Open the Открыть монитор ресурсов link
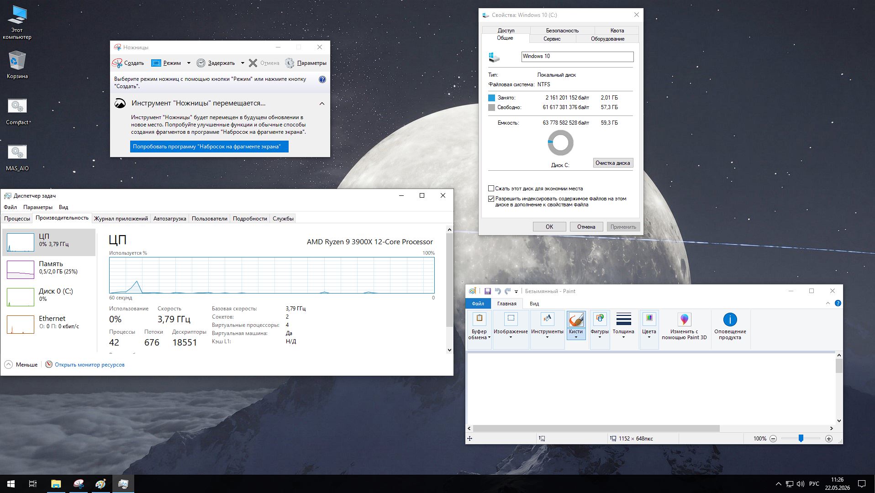The image size is (875, 493). click(x=90, y=365)
